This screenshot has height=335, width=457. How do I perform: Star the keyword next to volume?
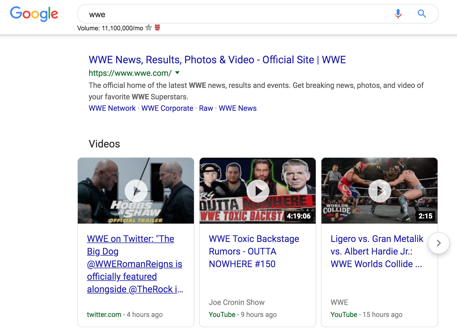pos(148,28)
